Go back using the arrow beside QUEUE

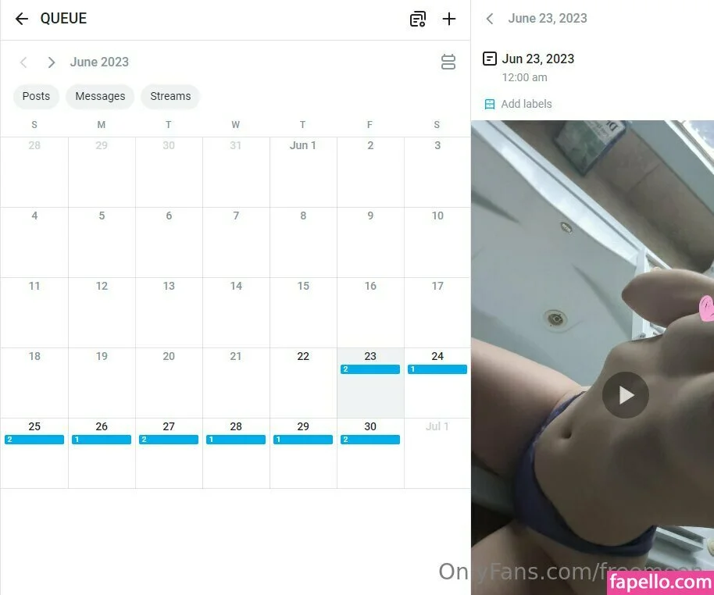(21, 19)
